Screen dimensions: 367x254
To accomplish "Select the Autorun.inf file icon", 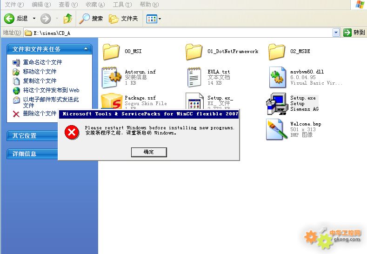I will [x=112, y=77].
